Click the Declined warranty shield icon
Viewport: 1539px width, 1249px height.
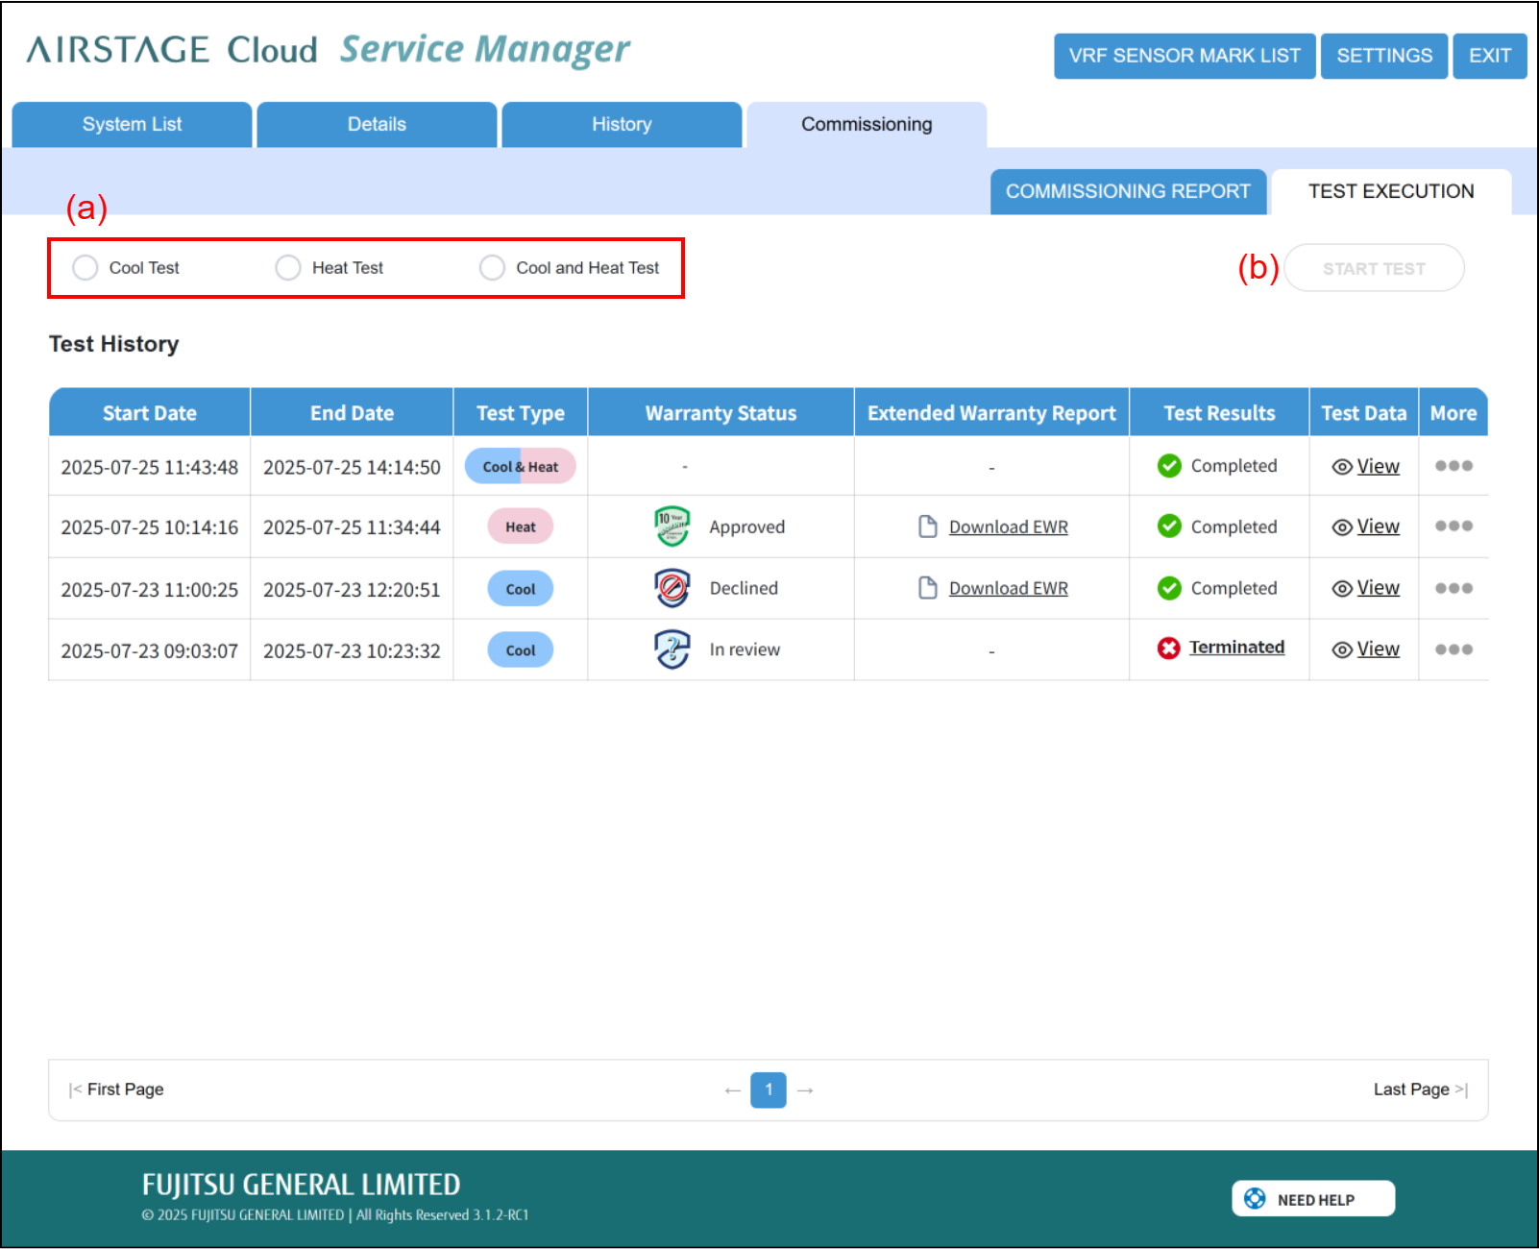click(x=672, y=588)
